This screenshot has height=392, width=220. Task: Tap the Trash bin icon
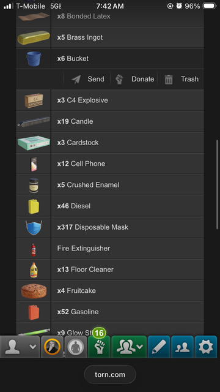169,80
